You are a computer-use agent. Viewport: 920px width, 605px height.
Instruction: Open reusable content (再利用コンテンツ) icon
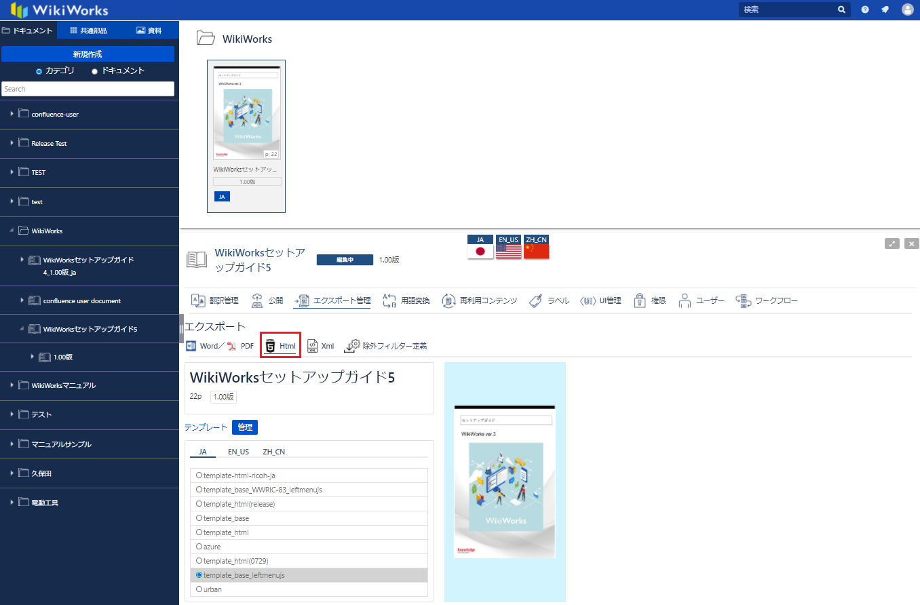(448, 300)
